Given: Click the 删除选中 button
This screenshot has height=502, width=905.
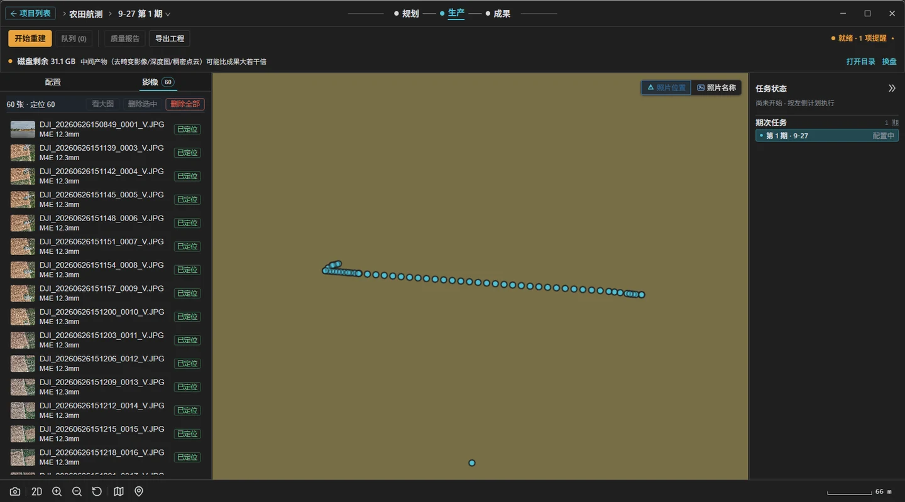Looking at the screenshot, I should (143, 104).
